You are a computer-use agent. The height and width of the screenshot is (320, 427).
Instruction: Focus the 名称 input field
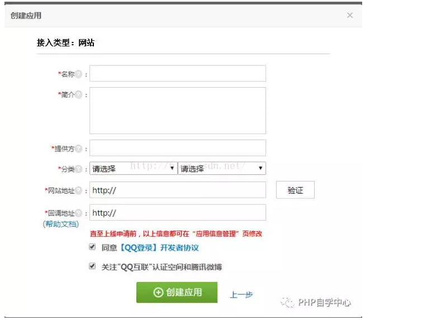pyautogui.click(x=178, y=73)
